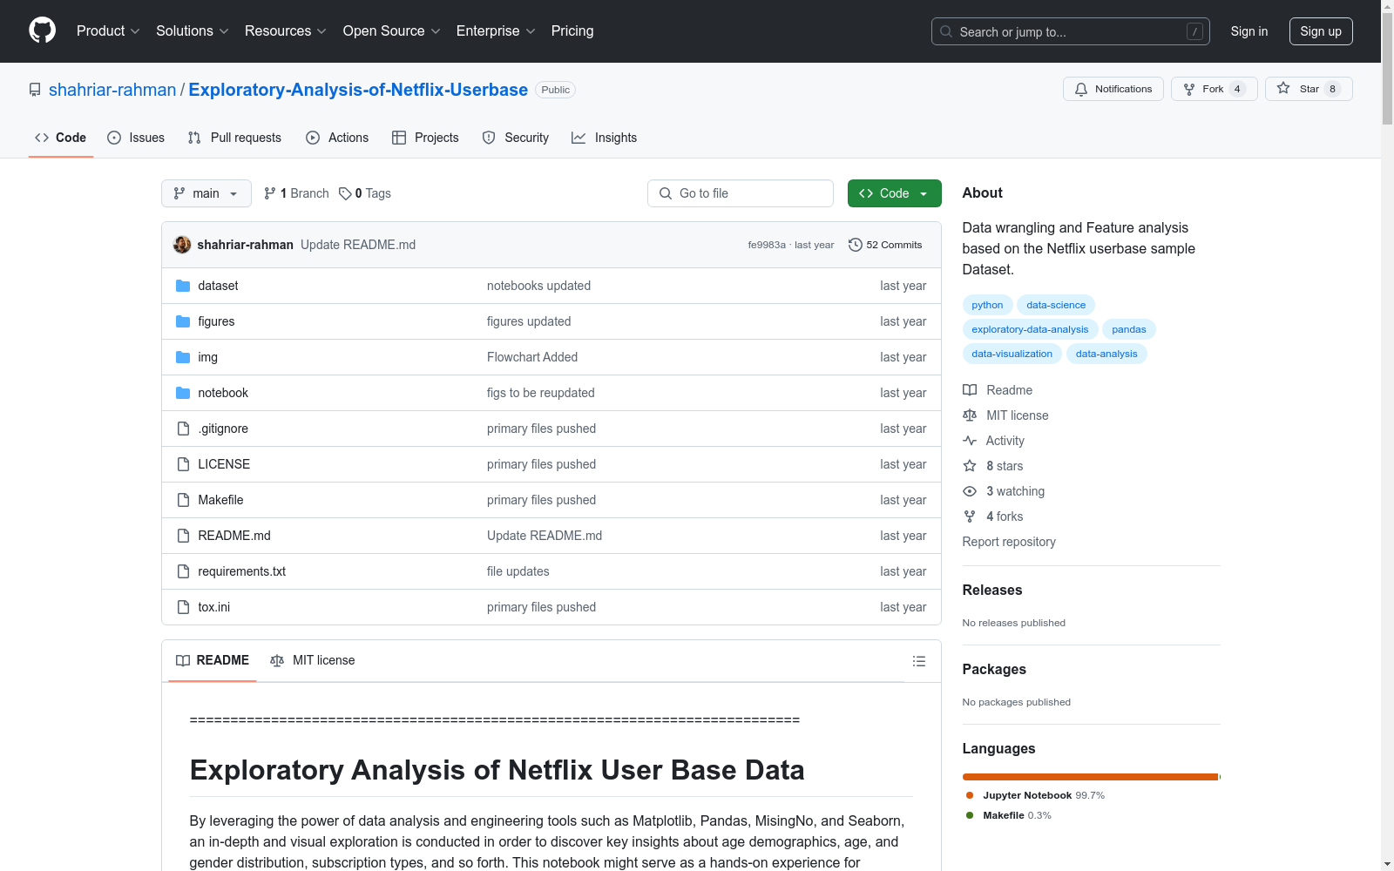Switch to the MIT license tab
This screenshot has width=1394, height=871.
[x=313, y=660]
